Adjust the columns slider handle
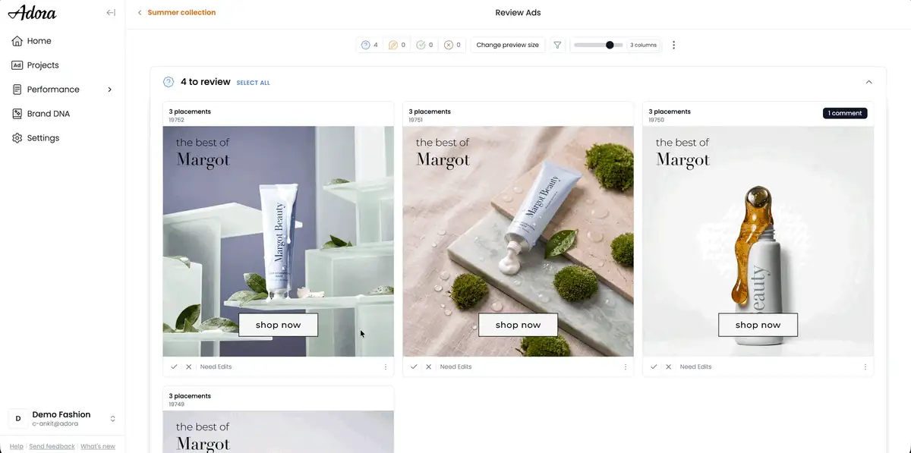Screen dimensions: 911x453 click(610, 45)
